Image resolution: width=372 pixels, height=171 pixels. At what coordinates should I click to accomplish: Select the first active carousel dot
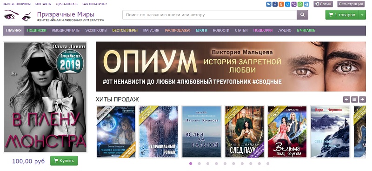coord(191,164)
